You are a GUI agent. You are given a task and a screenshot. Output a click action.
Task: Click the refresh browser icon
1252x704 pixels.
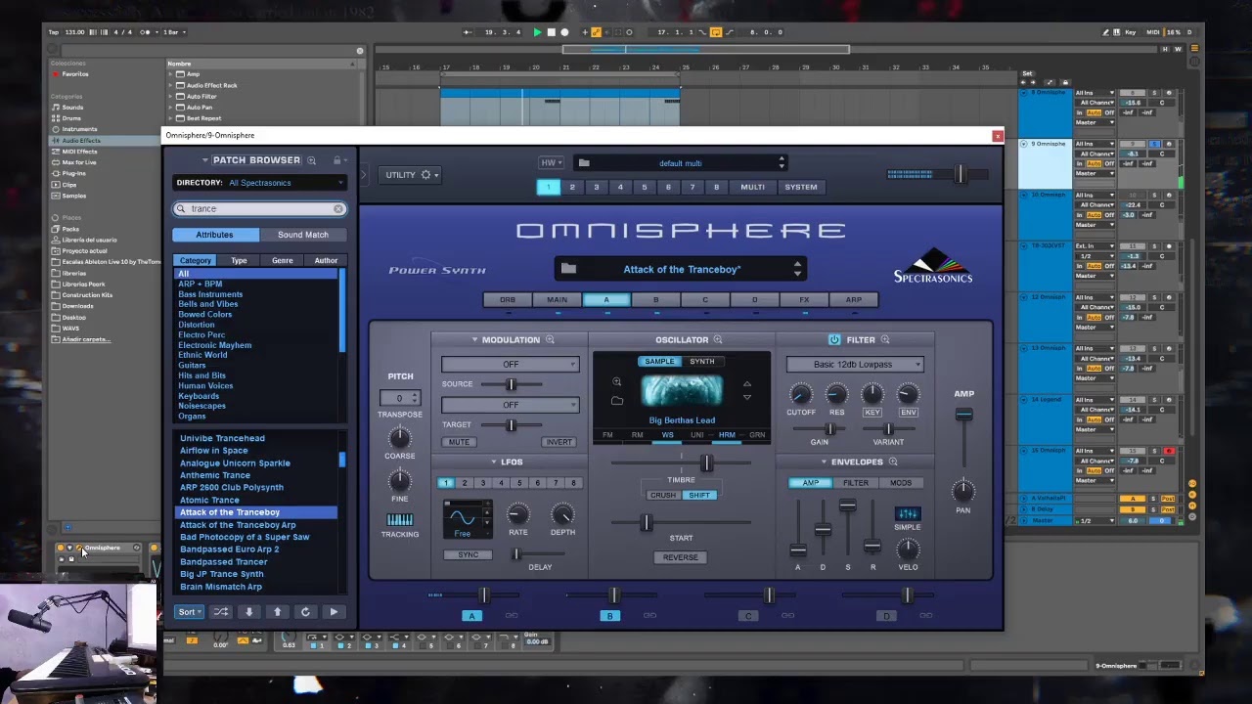tap(305, 612)
